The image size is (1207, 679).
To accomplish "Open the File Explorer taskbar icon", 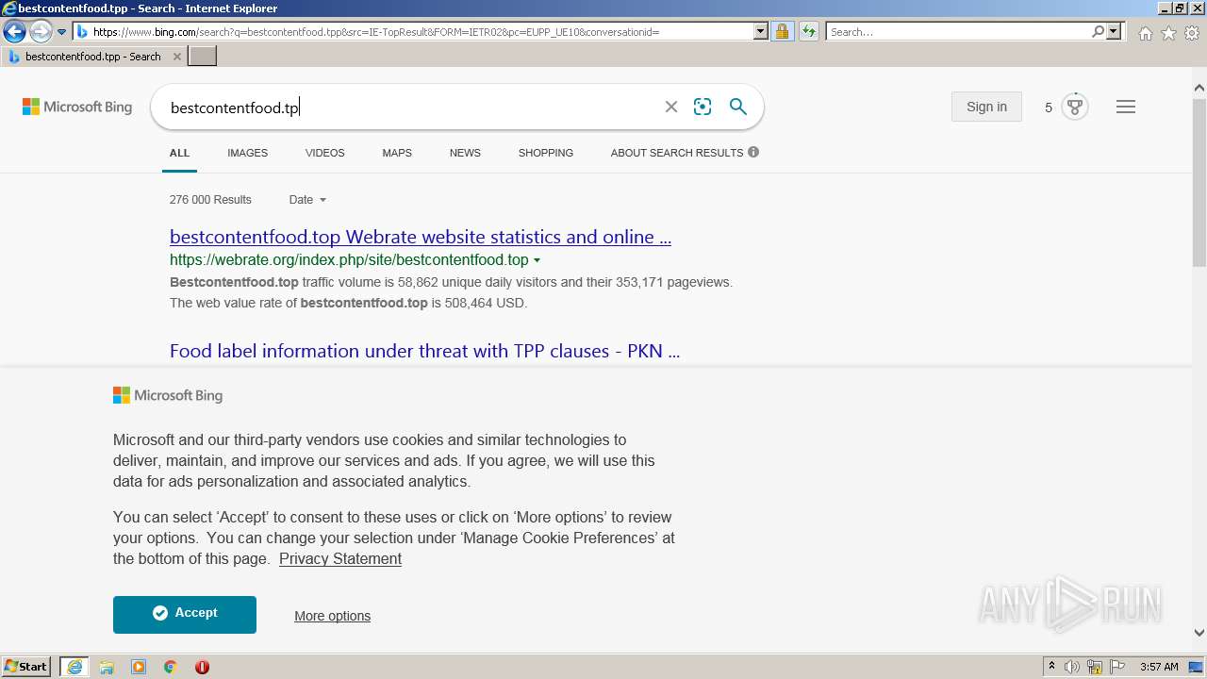I will [107, 667].
